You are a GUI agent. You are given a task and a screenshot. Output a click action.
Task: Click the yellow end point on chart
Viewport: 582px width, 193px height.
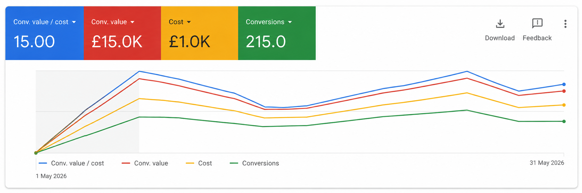(564, 105)
